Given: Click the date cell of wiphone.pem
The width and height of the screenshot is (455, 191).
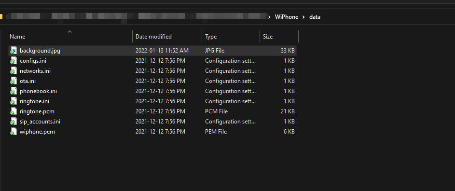Looking at the screenshot, I should pyautogui.click(x=160, y=132).
